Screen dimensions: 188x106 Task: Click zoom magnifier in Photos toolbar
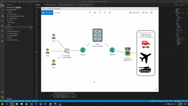pos(90,12)
